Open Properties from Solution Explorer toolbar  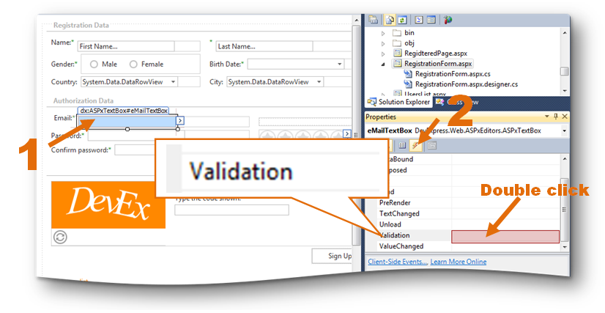373,20
